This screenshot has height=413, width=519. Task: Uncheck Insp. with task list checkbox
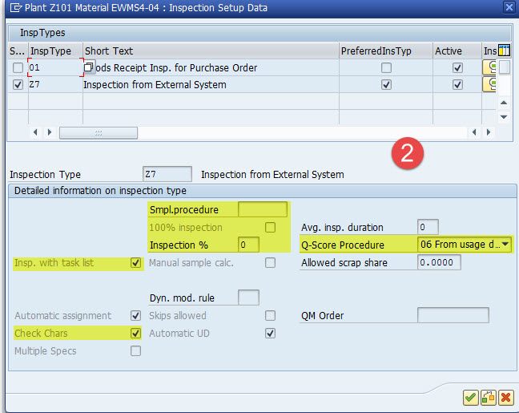[135, 262]
